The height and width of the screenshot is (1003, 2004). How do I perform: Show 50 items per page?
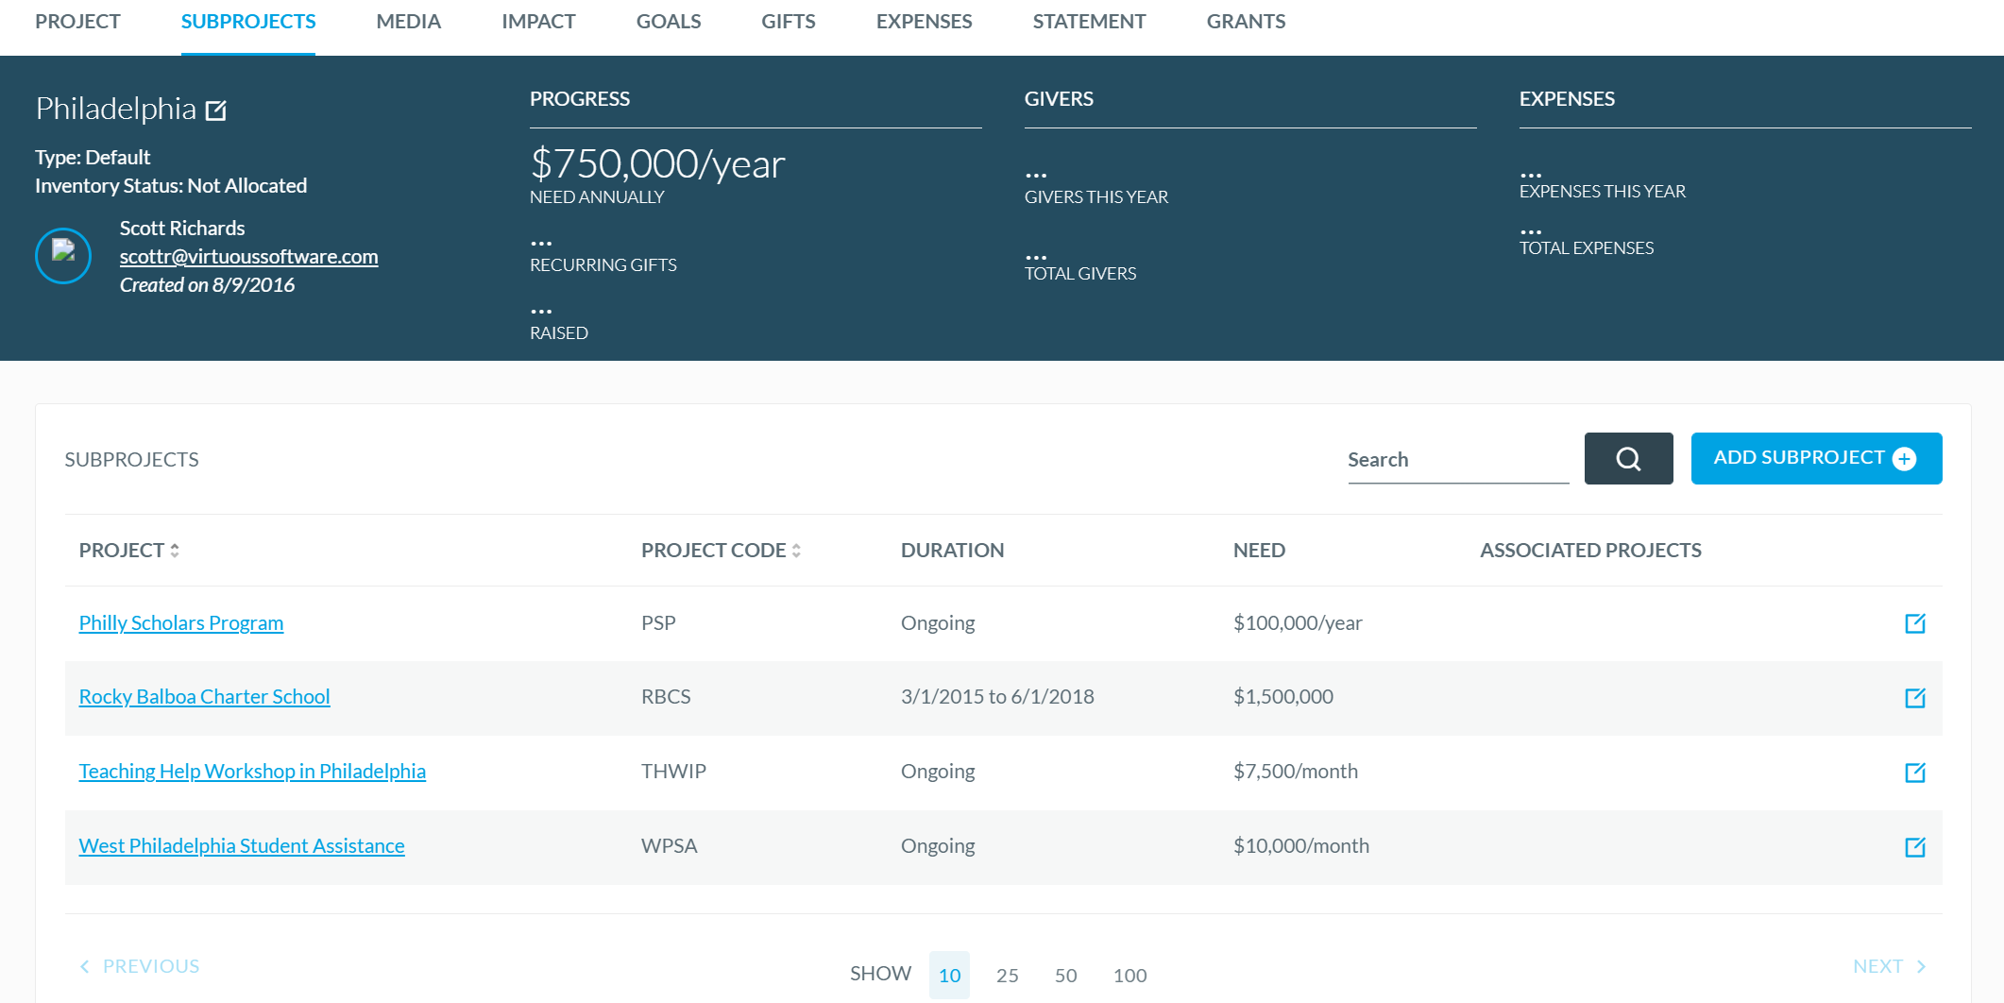tap(1066, 976)
